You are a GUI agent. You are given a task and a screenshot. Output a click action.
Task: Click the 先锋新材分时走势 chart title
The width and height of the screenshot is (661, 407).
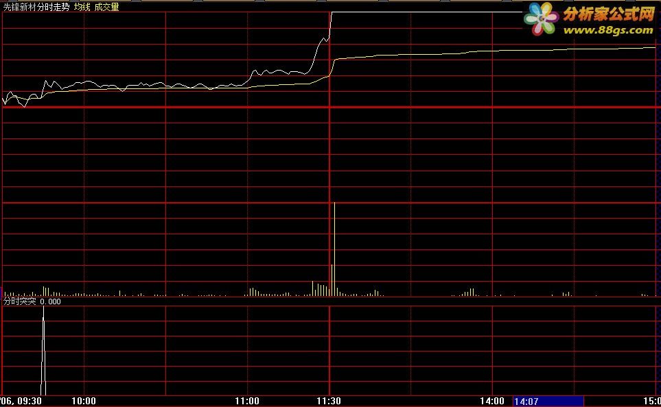(36, 7)
